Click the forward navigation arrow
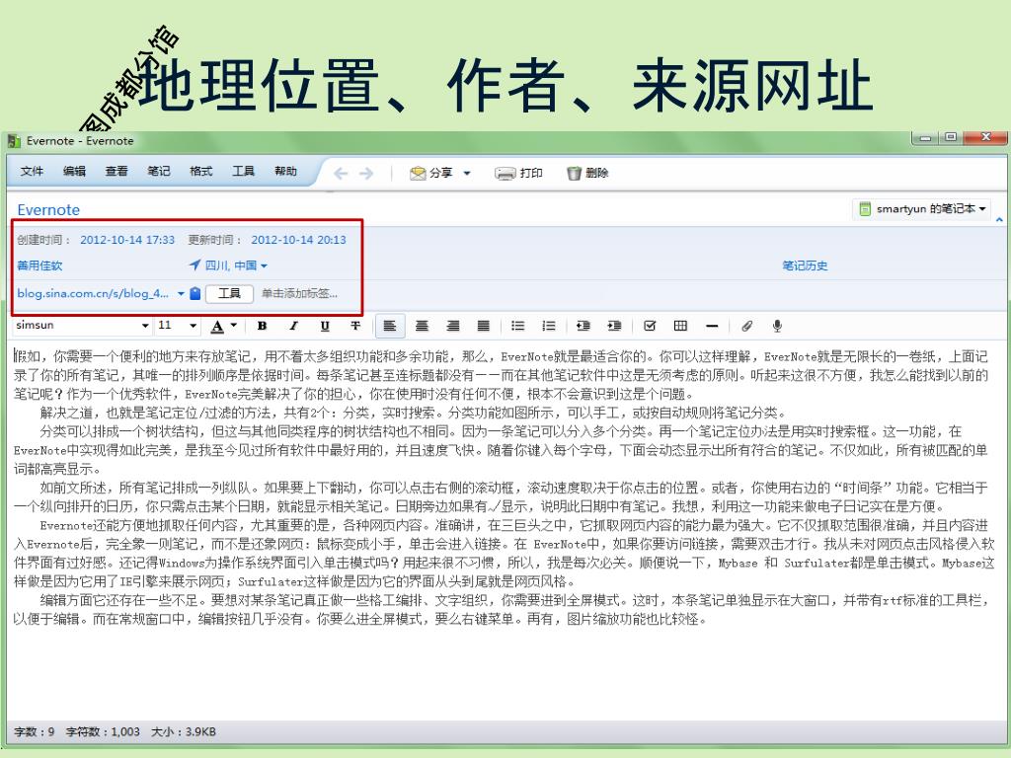This screenshot has height=758, width=1011. [365, 173]
